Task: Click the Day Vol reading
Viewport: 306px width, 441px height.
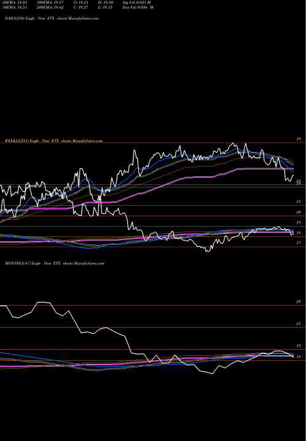Action: click(138, 7)
